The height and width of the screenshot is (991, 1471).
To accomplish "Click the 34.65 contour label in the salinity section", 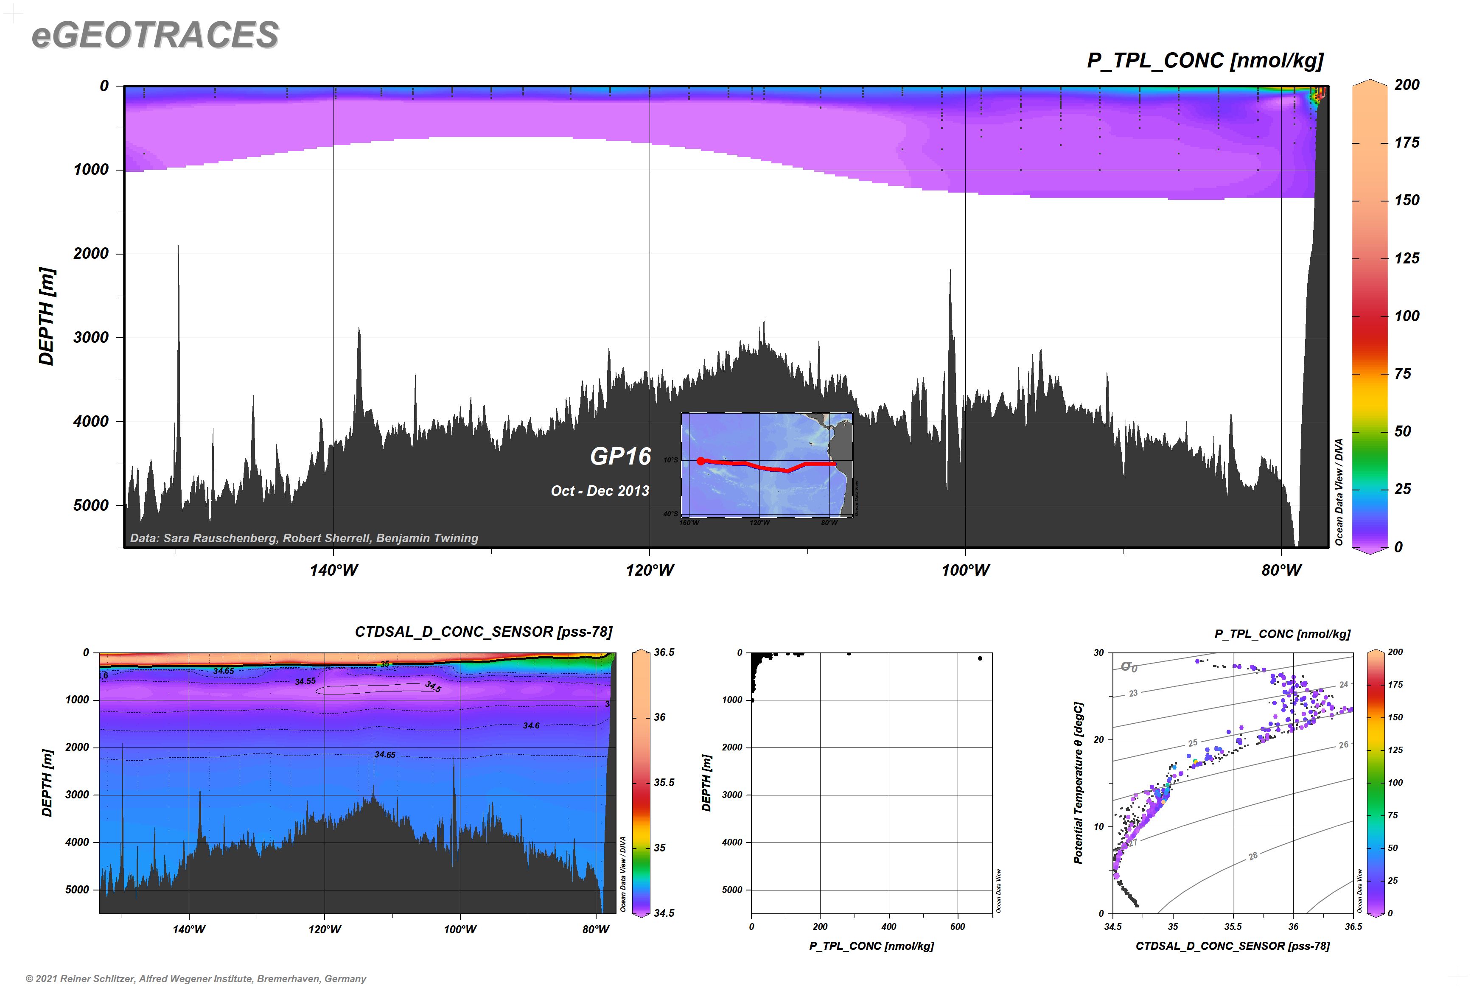I will point(384,755).
